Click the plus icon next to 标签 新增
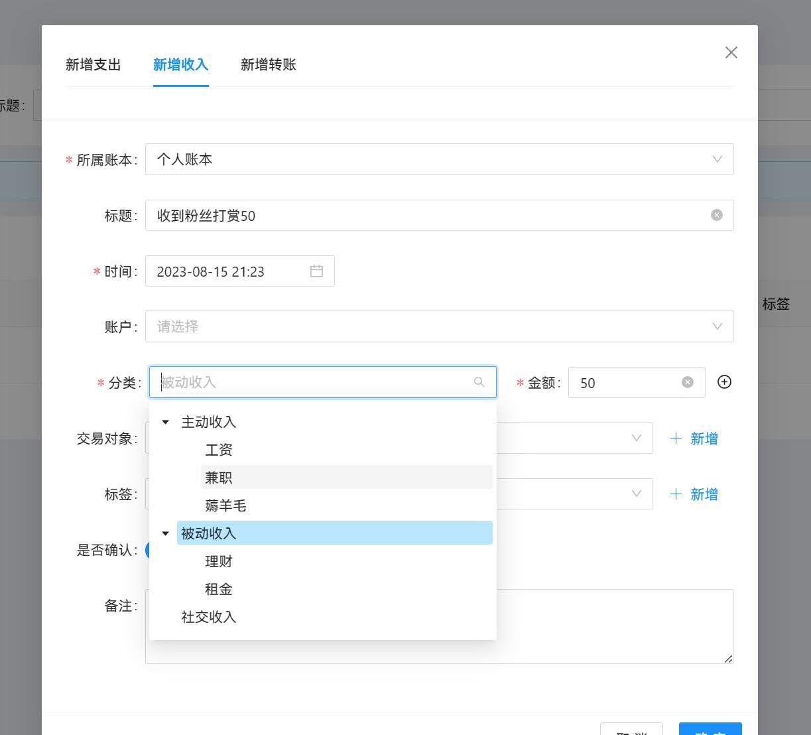The width and height of the screenshot is (811, 735). [x=676, y=494]
